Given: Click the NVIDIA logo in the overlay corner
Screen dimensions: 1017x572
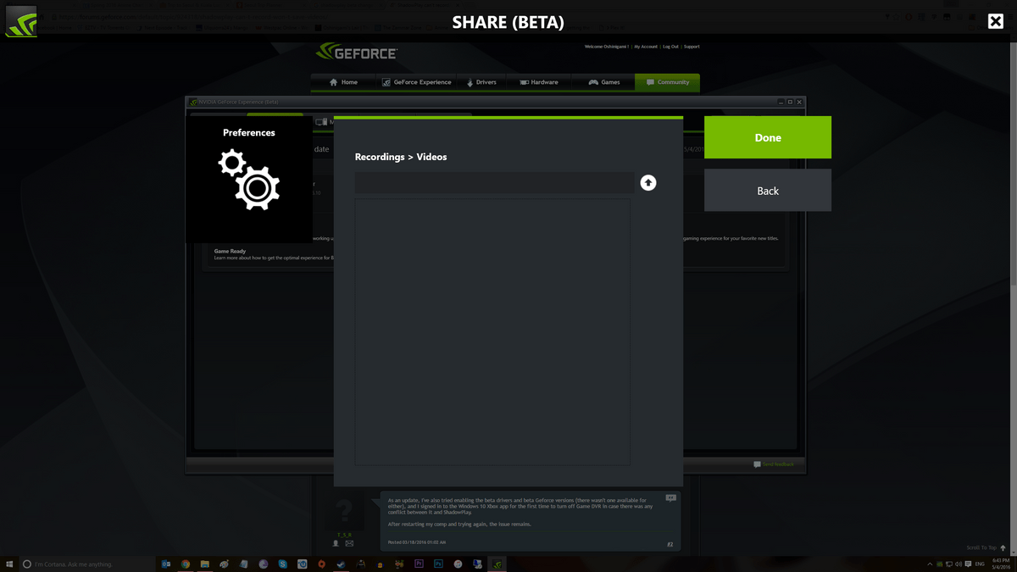Looking at the screenshot, I should [x=21, y=21].
